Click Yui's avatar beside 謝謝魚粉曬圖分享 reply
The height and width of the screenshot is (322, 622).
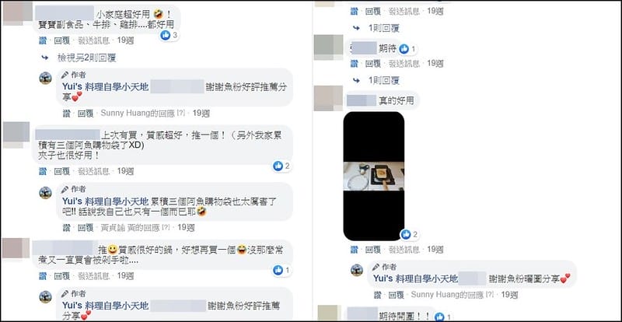[x=357, y=271]
